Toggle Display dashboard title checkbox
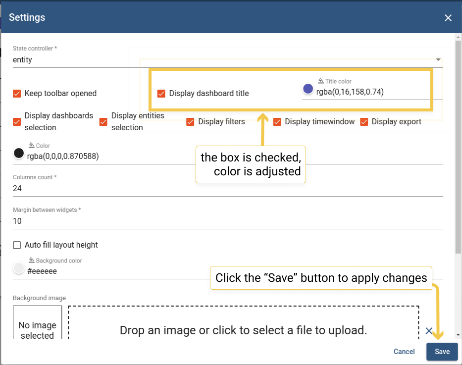462x365 pixels. pos(161,94)
